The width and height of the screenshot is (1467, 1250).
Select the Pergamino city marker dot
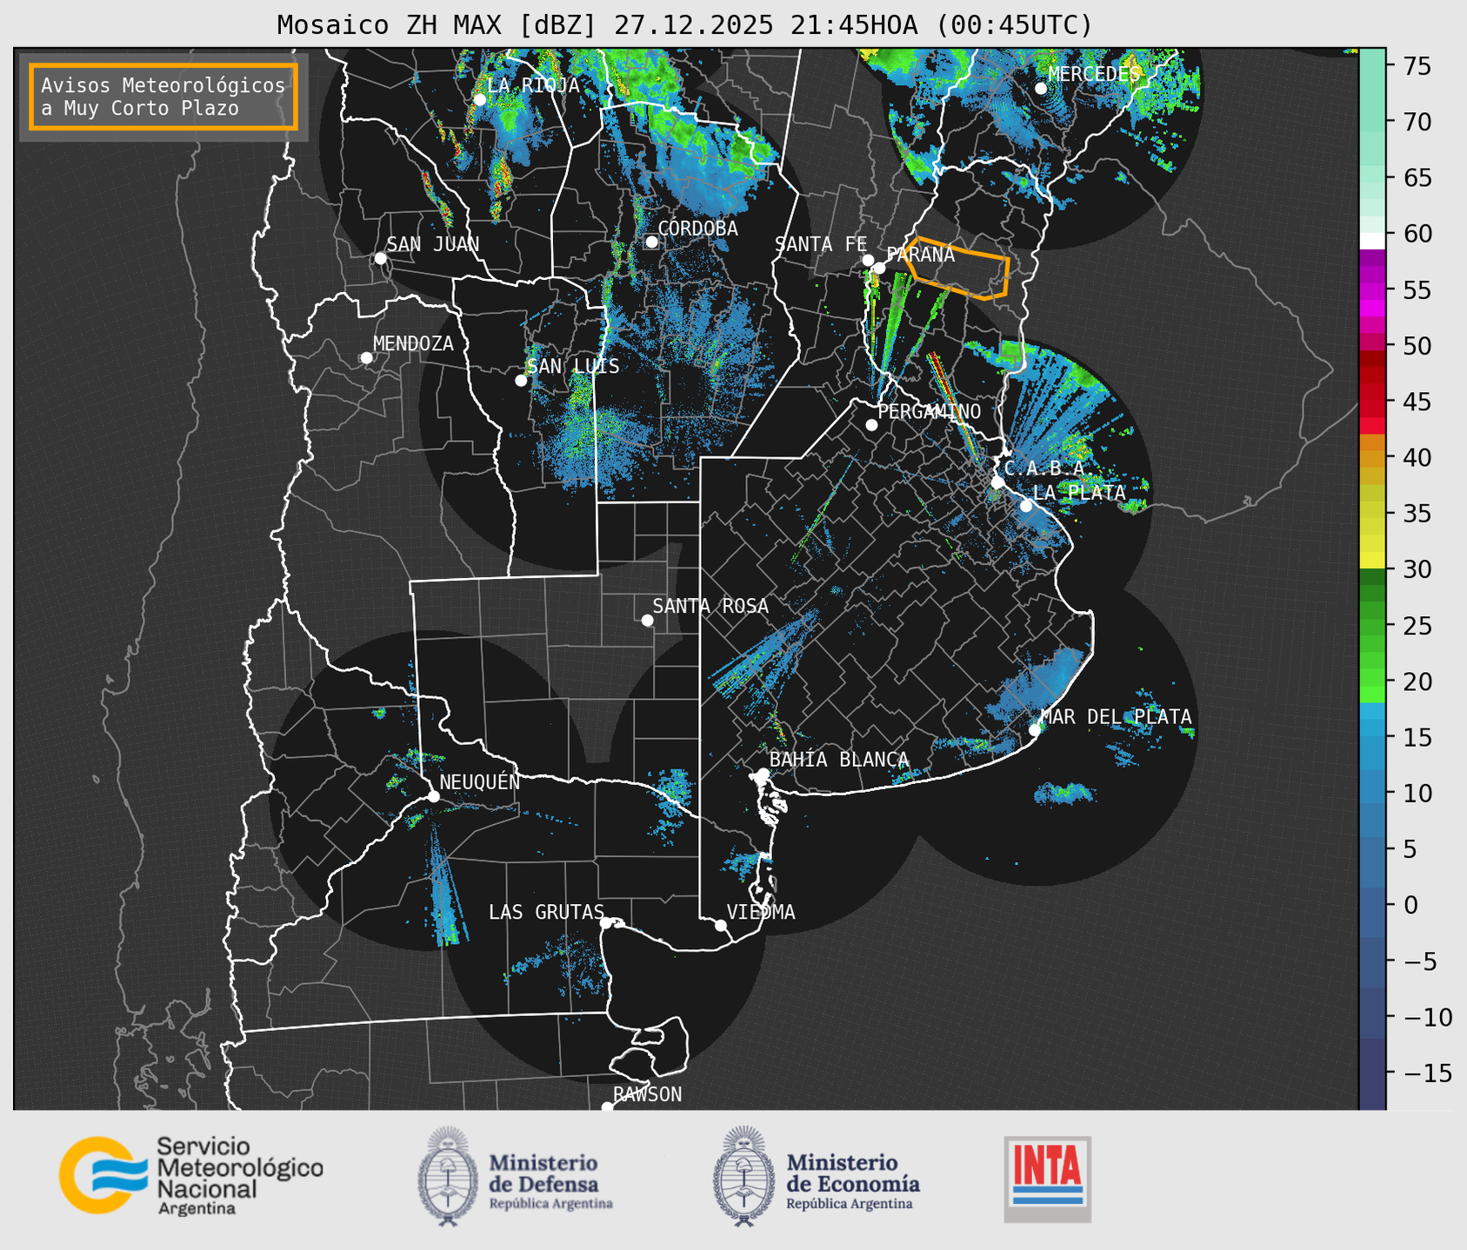(871, 425)
